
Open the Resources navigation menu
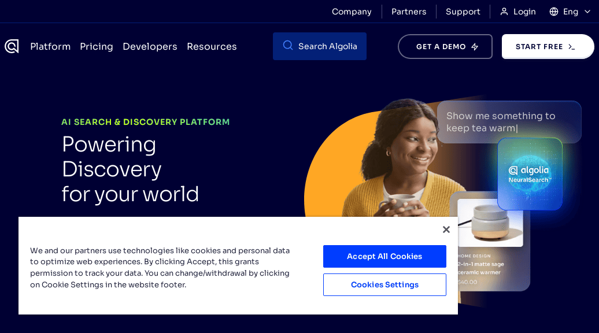[212, 46]
